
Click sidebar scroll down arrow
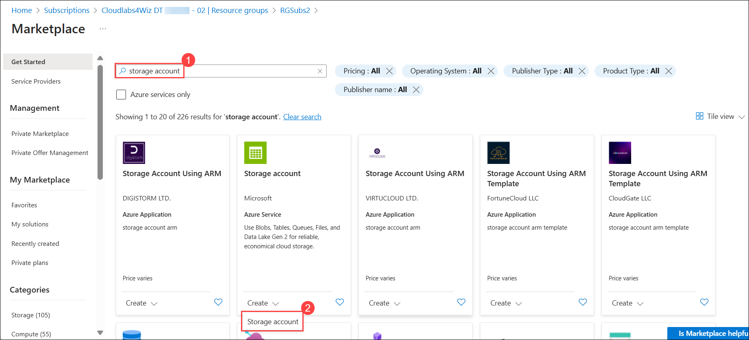pos(100,333)
